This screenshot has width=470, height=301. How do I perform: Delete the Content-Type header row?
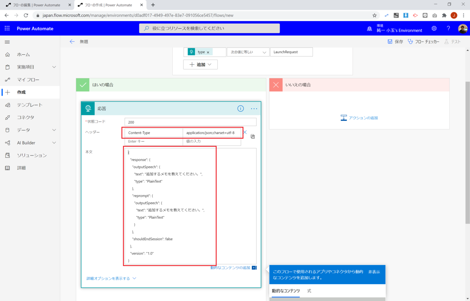245,132
